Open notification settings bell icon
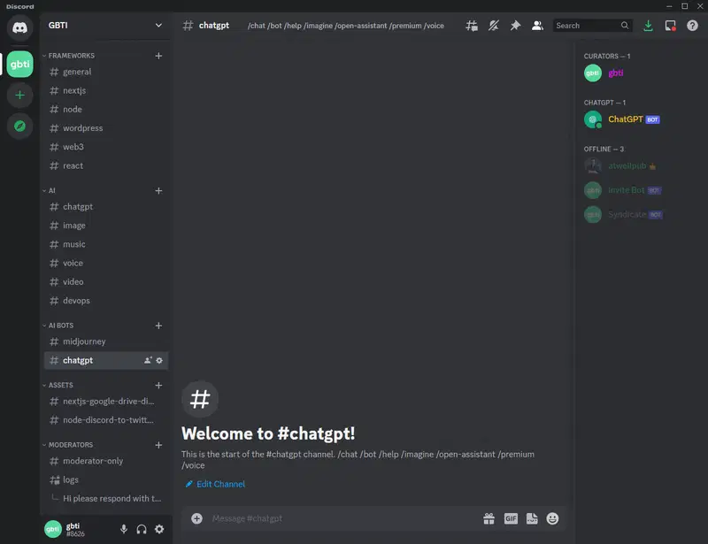The image size is (708, 544). (494, 26)
